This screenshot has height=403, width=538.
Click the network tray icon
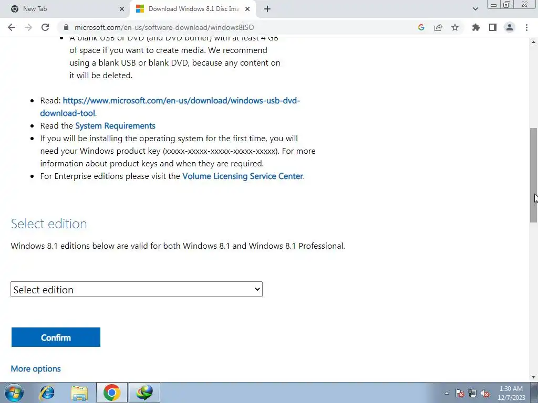coord(472,393)
